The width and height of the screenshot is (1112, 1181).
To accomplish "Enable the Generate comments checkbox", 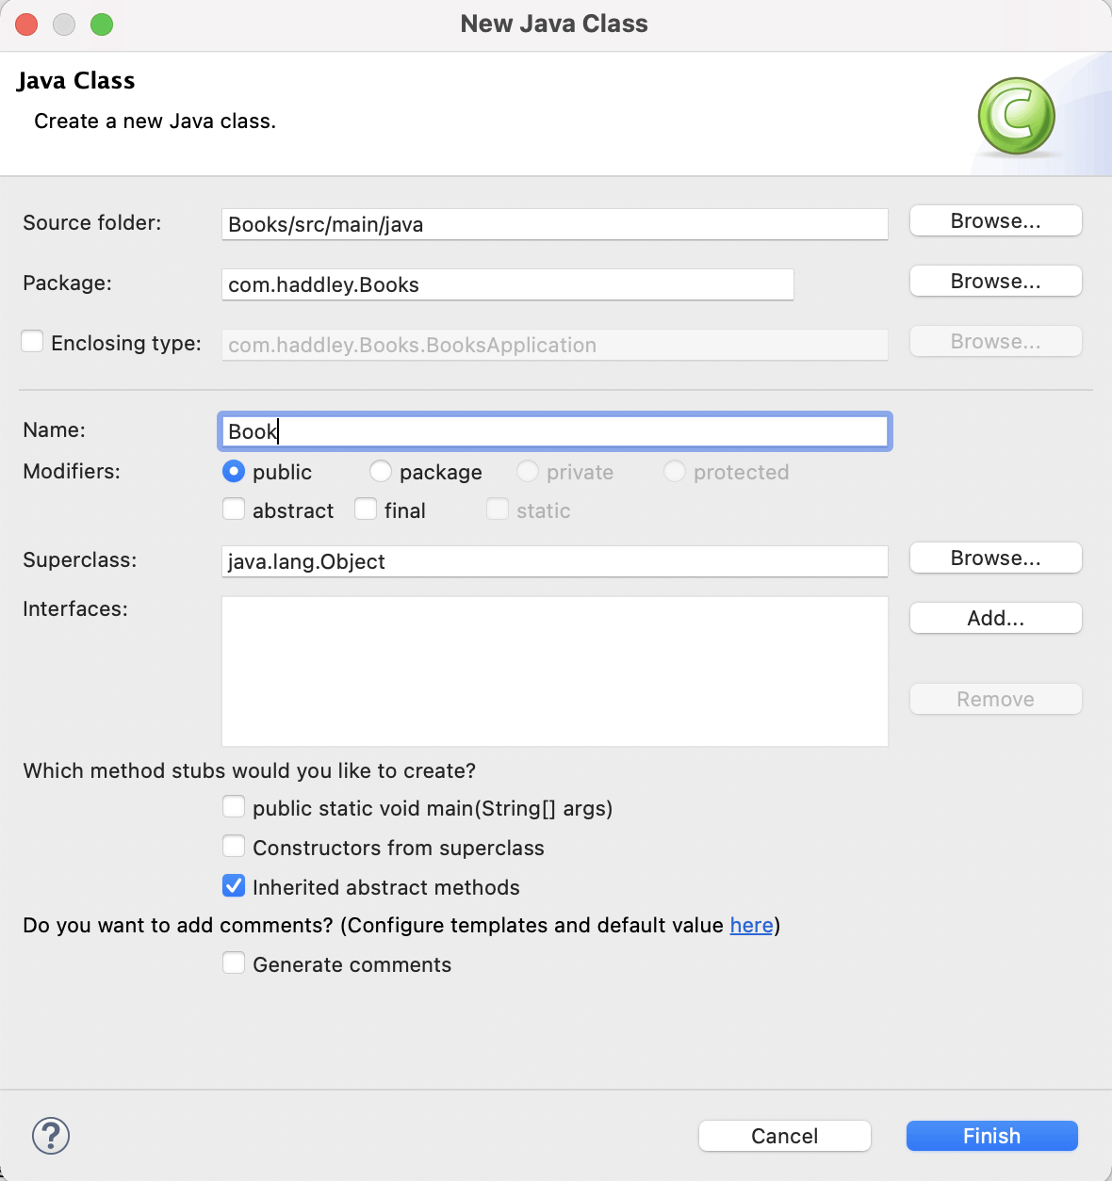I will [x=234, y=963].
